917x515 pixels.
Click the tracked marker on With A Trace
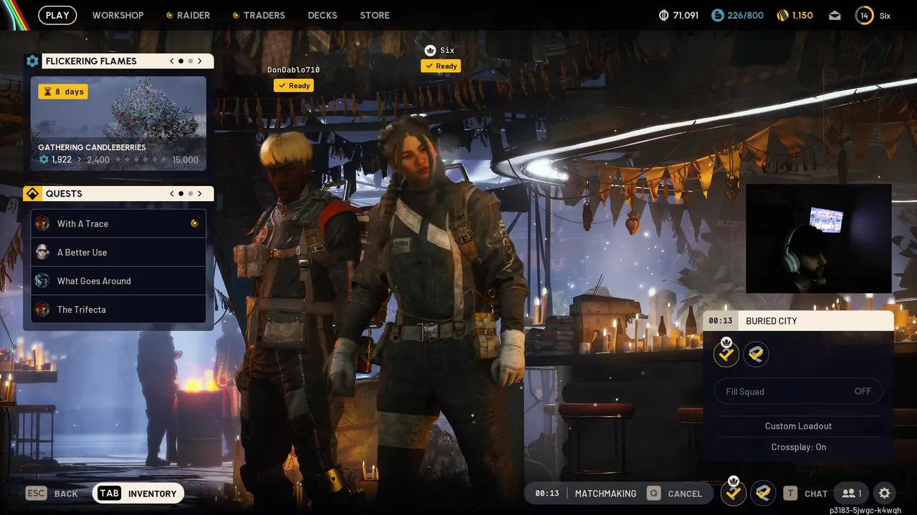tap(194, 223)
